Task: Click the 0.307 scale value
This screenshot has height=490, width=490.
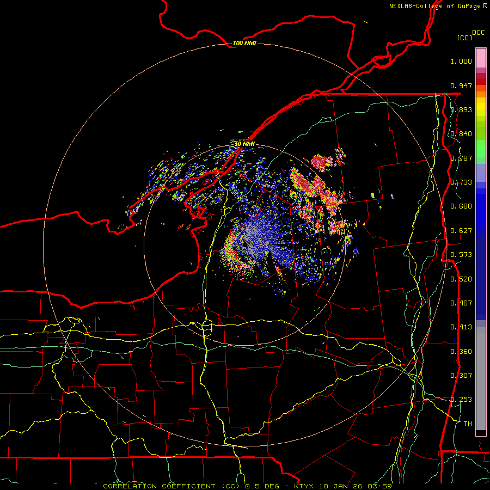Action: 461,375
